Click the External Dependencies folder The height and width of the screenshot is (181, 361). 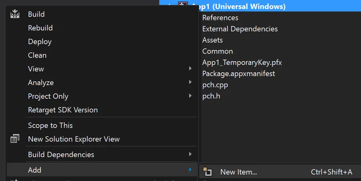pos(240,29)
